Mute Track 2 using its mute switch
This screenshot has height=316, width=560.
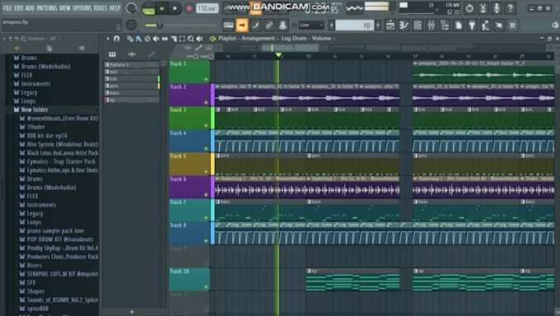(206, 103)
